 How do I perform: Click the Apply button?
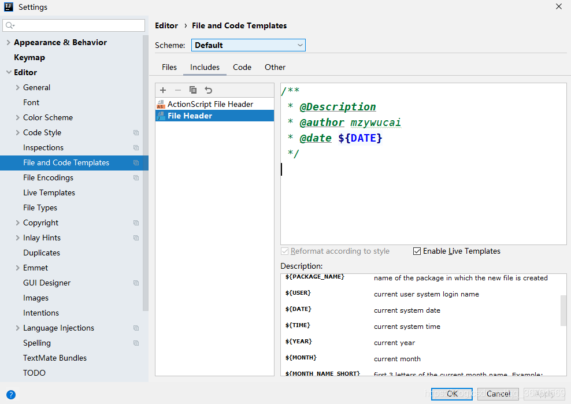click(544, 394)
